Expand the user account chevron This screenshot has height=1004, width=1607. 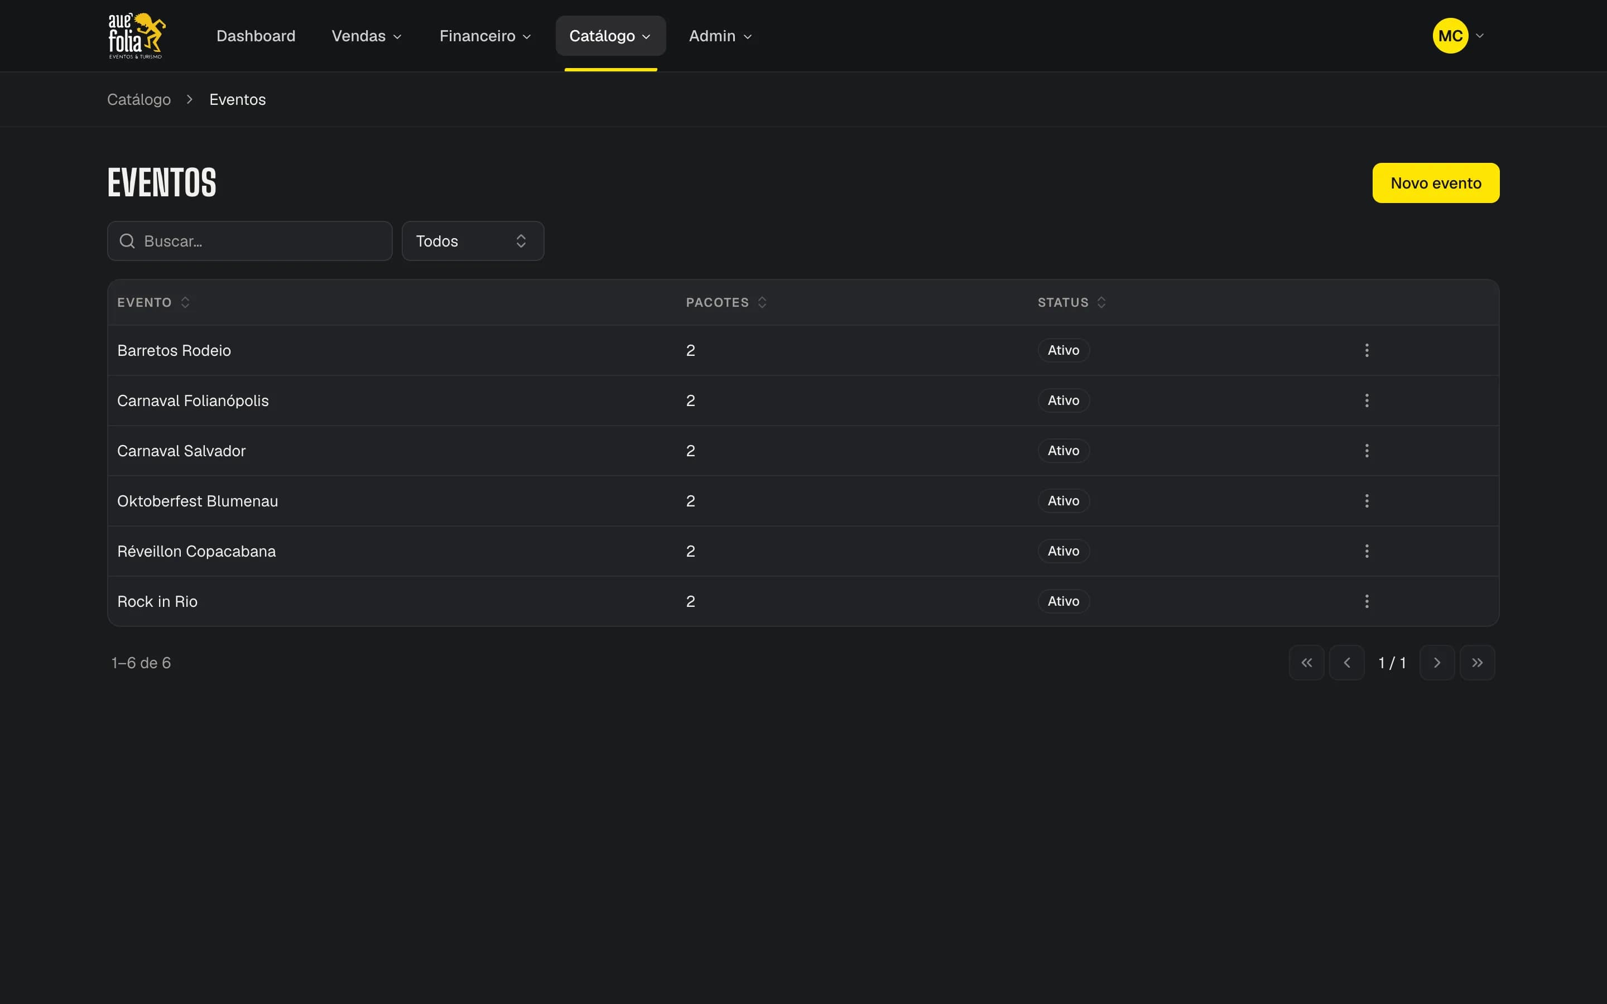(1480, 36)
